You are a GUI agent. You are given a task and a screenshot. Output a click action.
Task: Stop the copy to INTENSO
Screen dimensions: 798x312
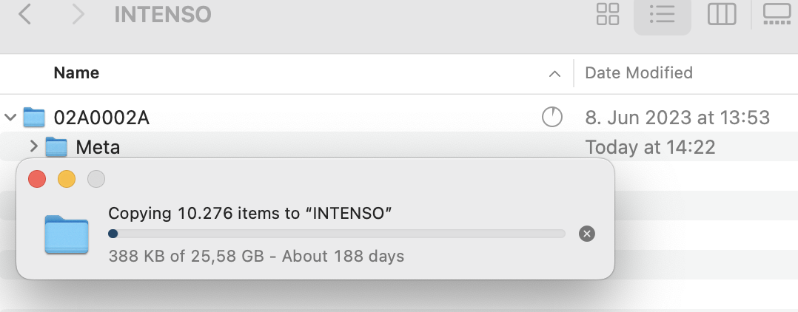[586, 234]
